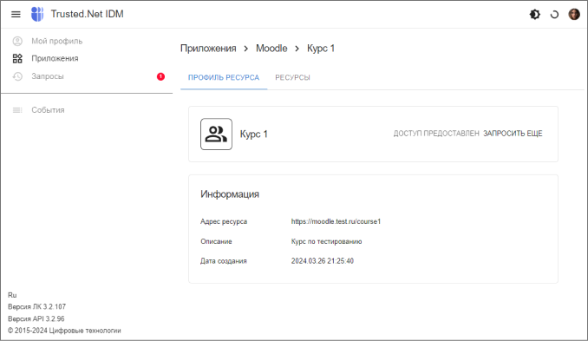Click the События list icon
Image resolution: width=588 pixels, height=341 pixels.
[17, 110]
